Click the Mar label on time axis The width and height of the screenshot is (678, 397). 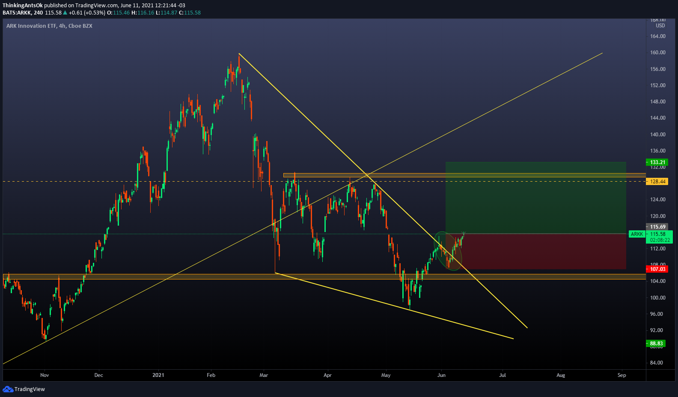click(x=264, y=375)
